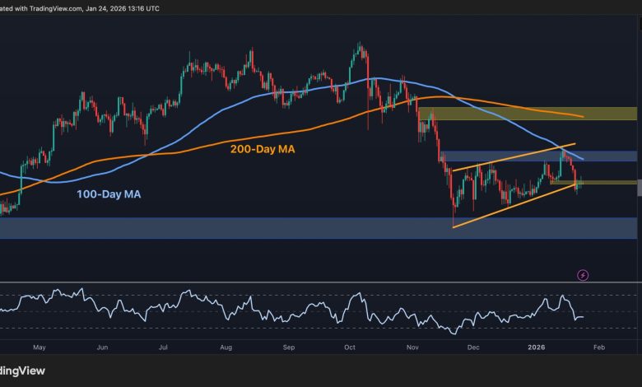Click the Nov label on time axis

(x=411, y=347)
